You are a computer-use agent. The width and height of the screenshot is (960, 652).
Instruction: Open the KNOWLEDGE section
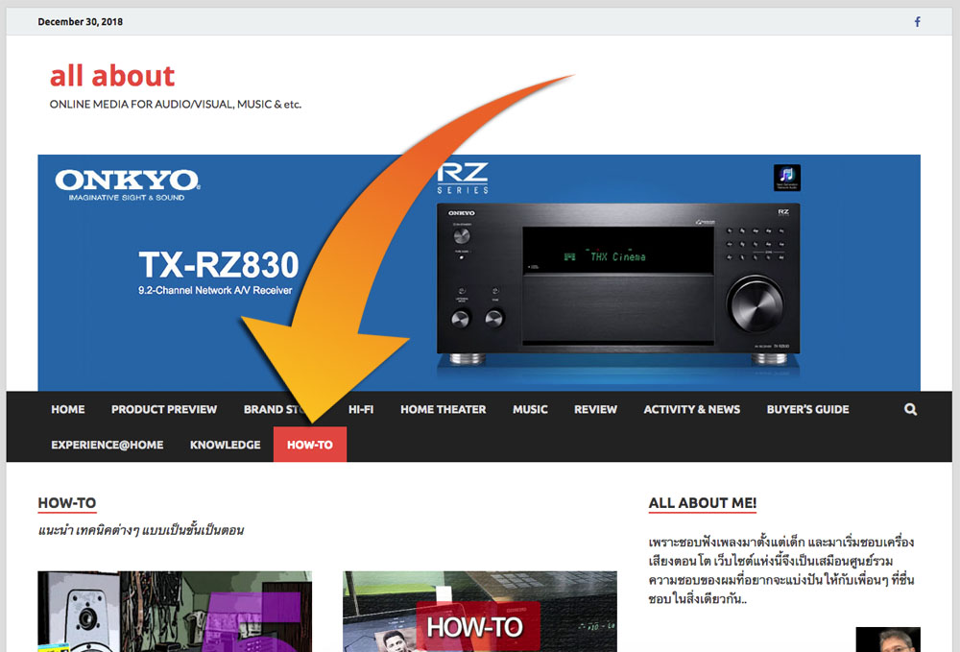(x=225, y=445)
